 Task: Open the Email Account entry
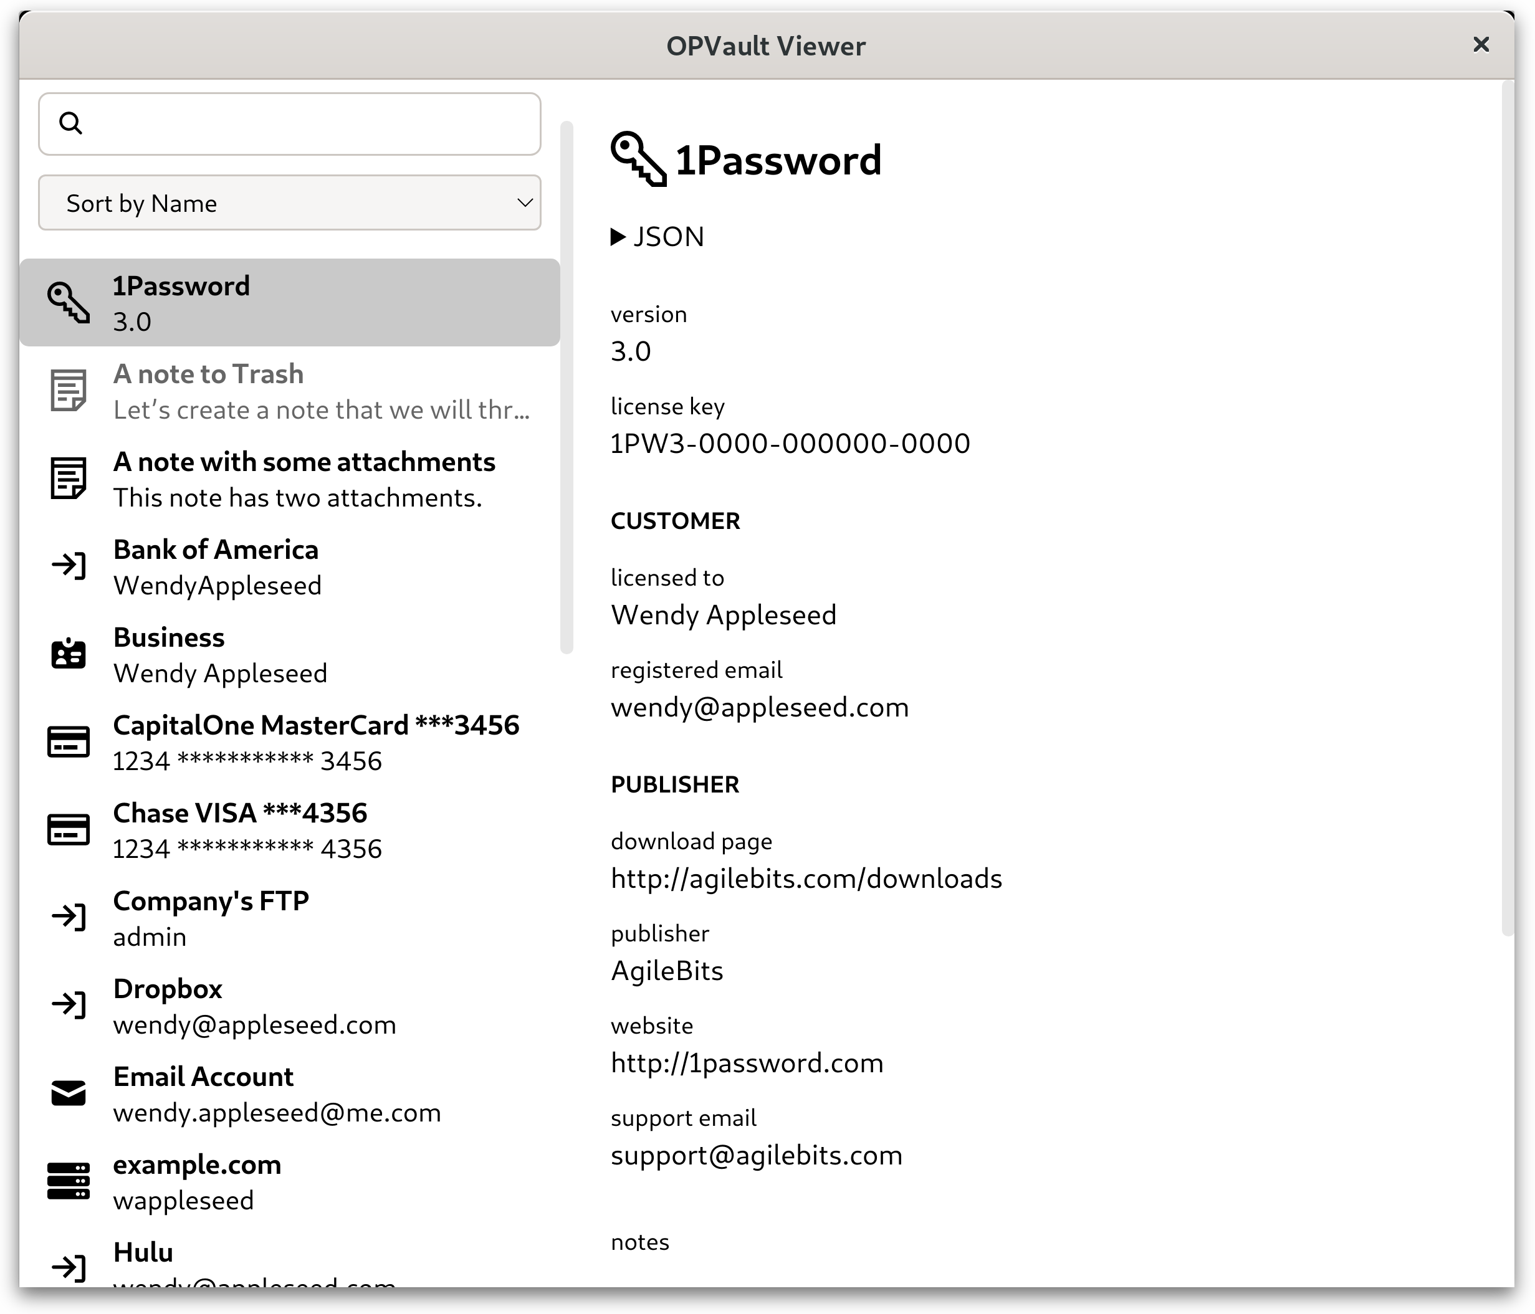tap(290, 1093)
